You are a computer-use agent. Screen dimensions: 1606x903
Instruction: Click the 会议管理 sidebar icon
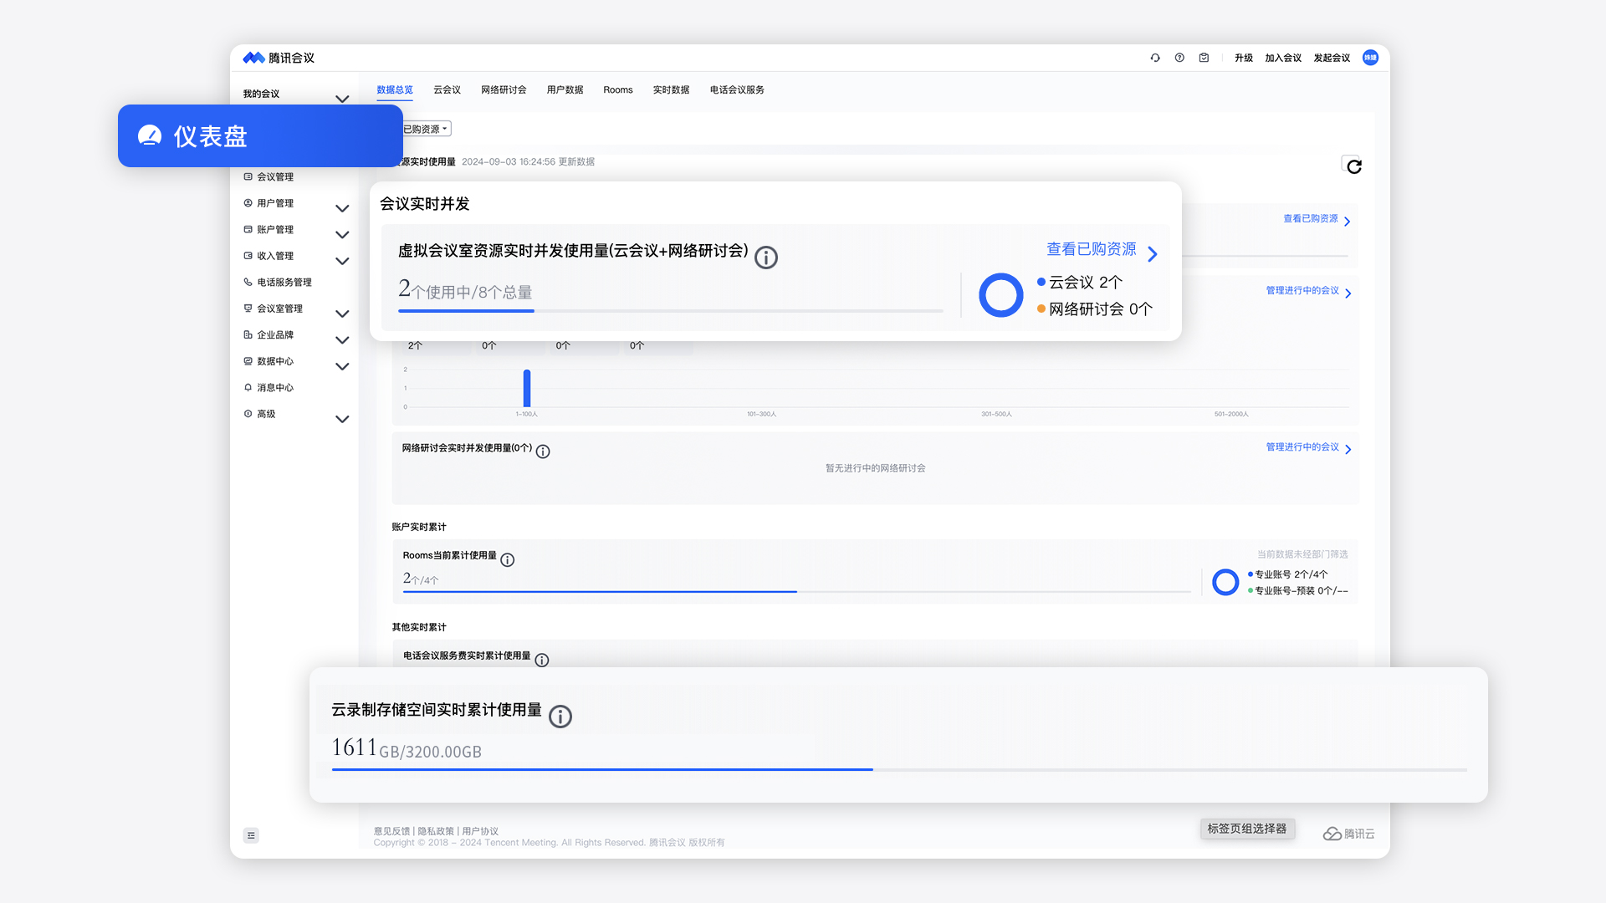pyautogui.click(x=248, y=176)
